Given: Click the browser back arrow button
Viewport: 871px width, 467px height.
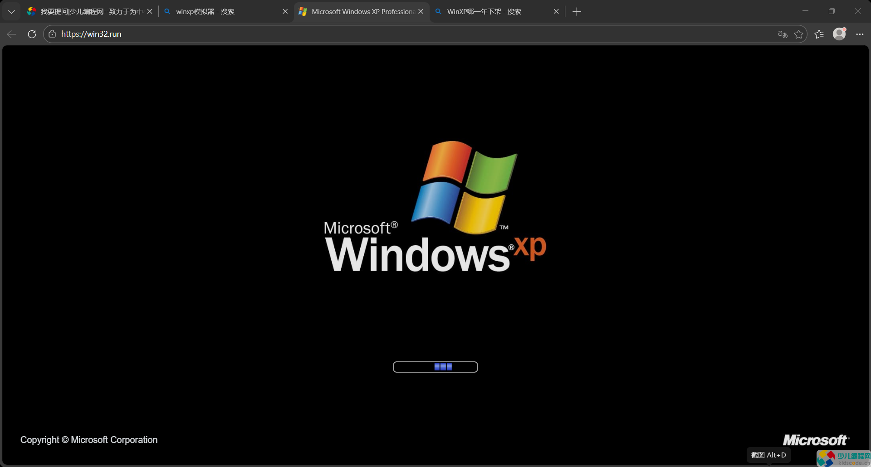Looking at the screenshot, I should pos(12,34).
